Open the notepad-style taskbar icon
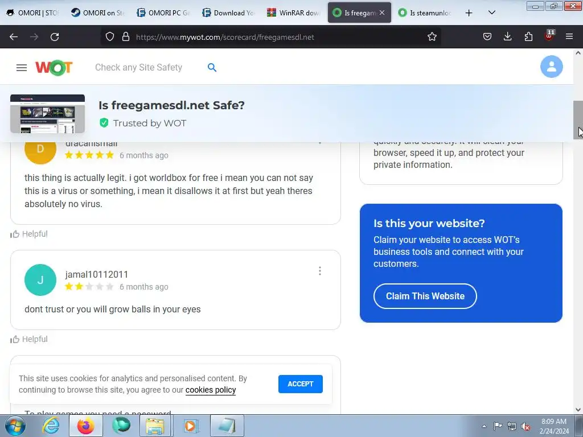Image resolution: width=583 pixels, height=437 pixels. 227,426
